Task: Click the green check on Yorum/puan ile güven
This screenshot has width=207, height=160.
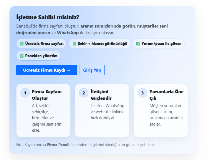Action: point(138,44)
